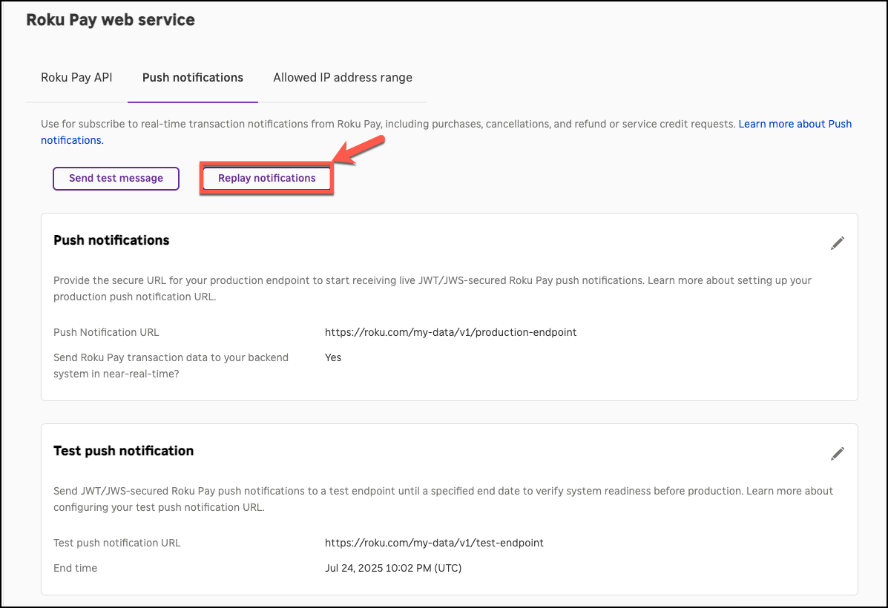
Task: Open the Learn more about Push notifications link
Action: pos(795,124)
